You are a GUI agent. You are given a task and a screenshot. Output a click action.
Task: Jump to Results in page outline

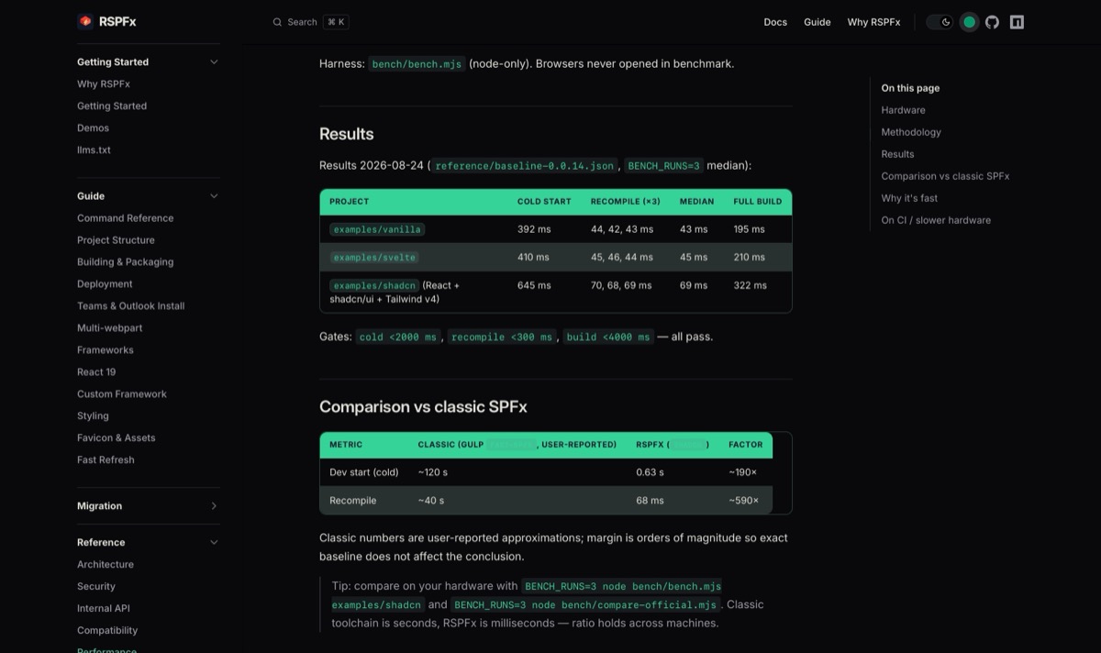point(897,154)
